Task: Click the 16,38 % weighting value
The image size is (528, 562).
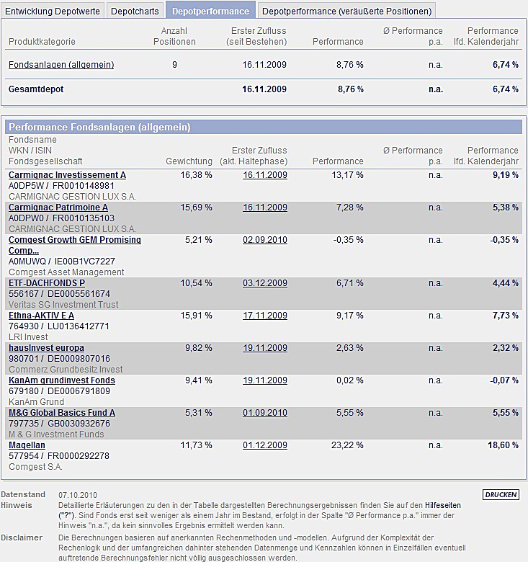Action: (197, 175)
